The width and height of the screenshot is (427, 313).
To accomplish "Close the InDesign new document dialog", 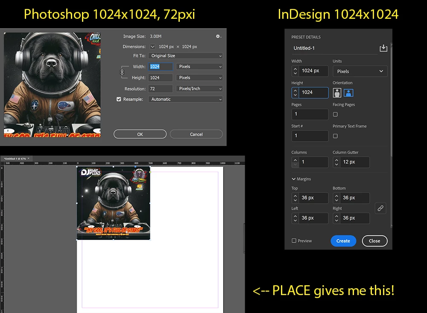I will 374,241.
